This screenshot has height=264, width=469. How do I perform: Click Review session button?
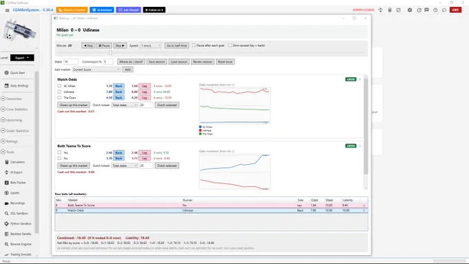(x=203, y=61)
